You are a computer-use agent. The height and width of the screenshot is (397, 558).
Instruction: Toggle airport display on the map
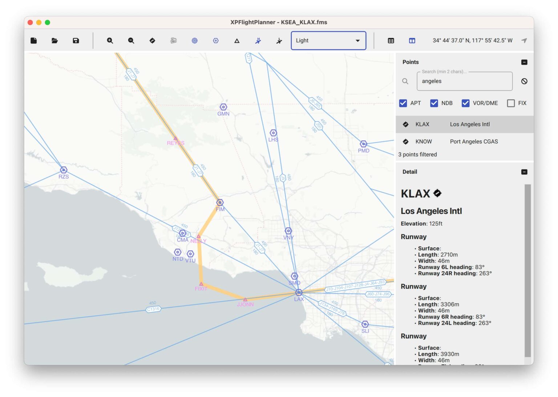pos(152,40)
